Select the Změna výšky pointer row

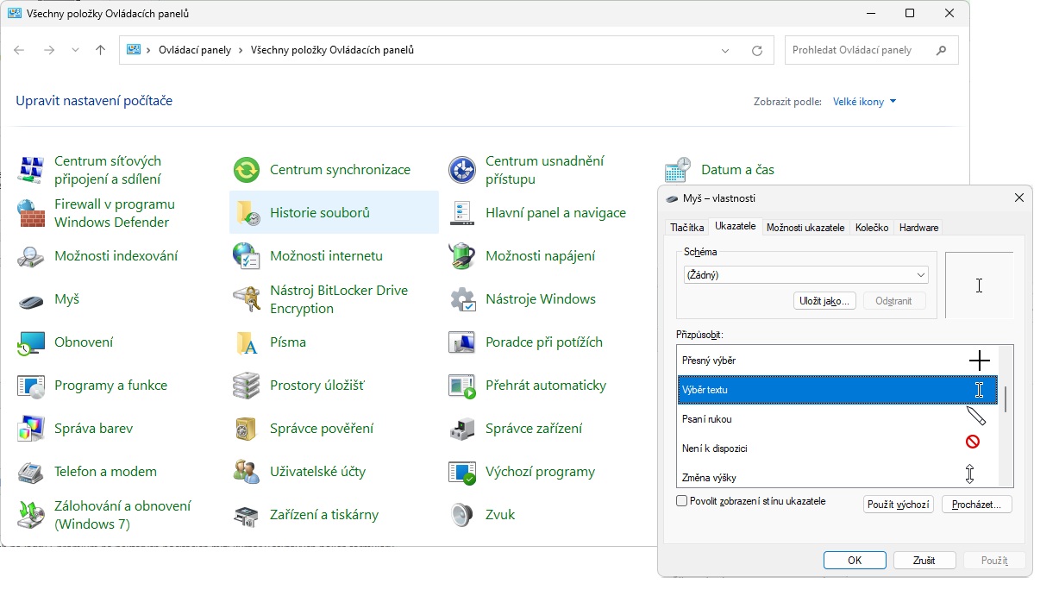coord(837,477)
